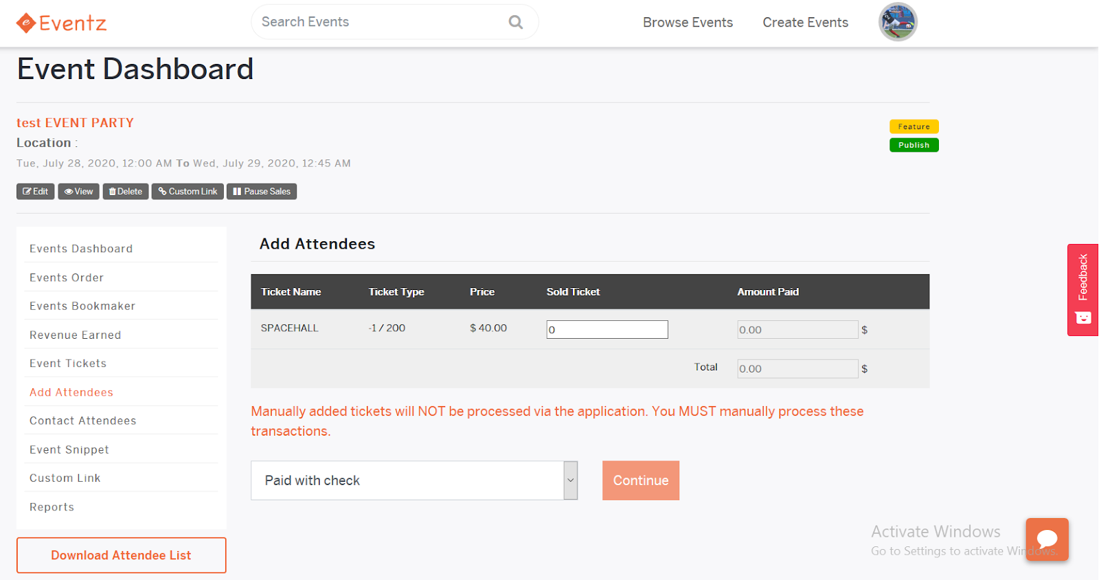
Task: Click the Price column header
Action: tap(482, 292)
